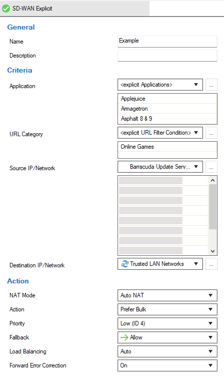The width and height of the screenshot is (224, 379).
Task: Click the scroll up arrow in source list
Action: (212, 180)
